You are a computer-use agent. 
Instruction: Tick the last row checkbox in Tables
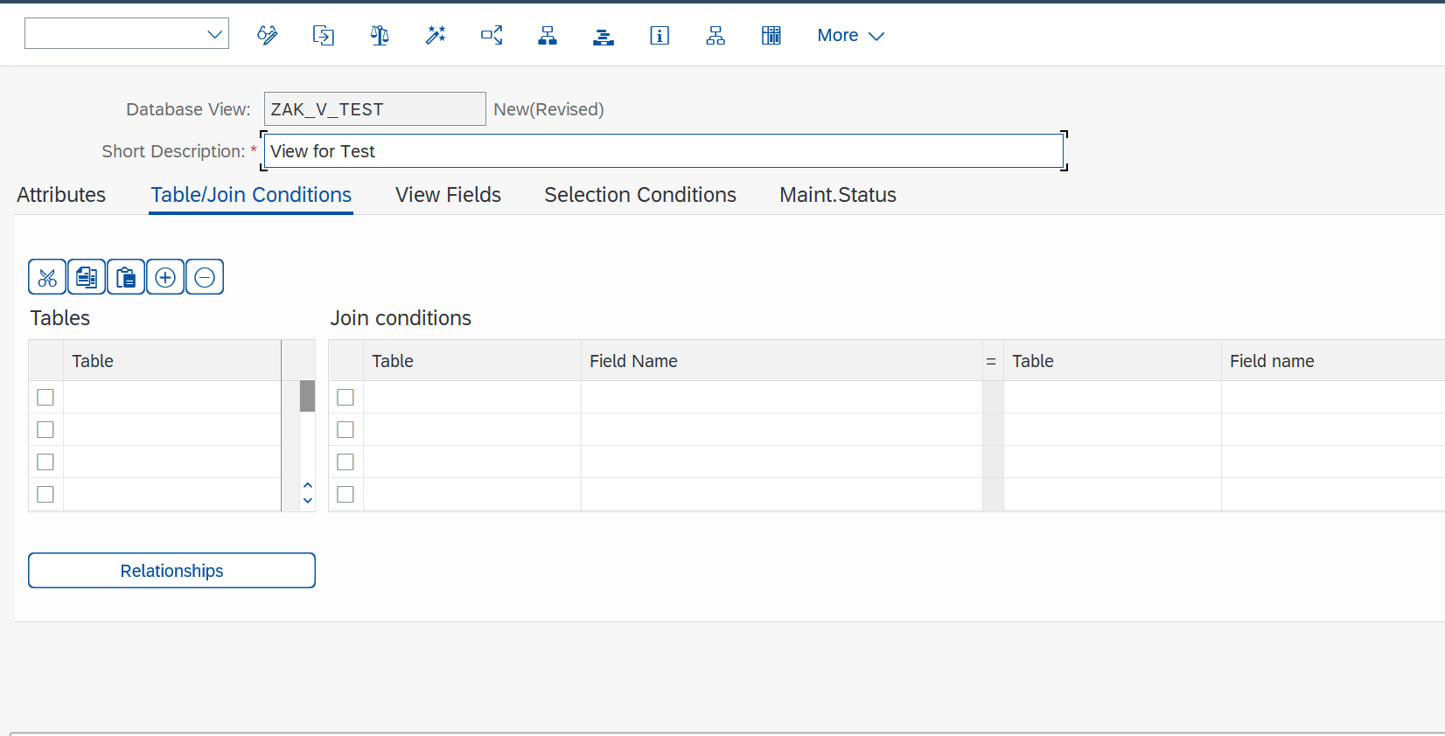(45, 495)
